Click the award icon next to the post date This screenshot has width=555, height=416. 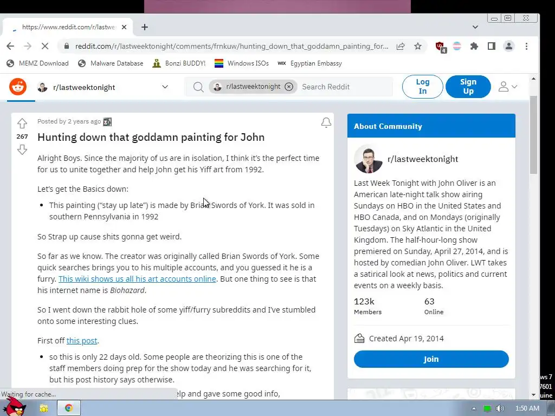pyautogui.click(x=107, y=122)
